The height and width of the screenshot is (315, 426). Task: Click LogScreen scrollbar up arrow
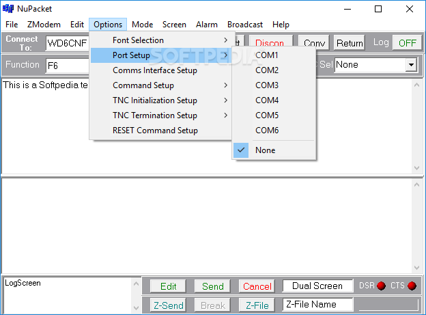pos(137,284)
